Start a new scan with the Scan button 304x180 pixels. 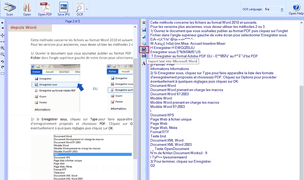coord(9,9)
